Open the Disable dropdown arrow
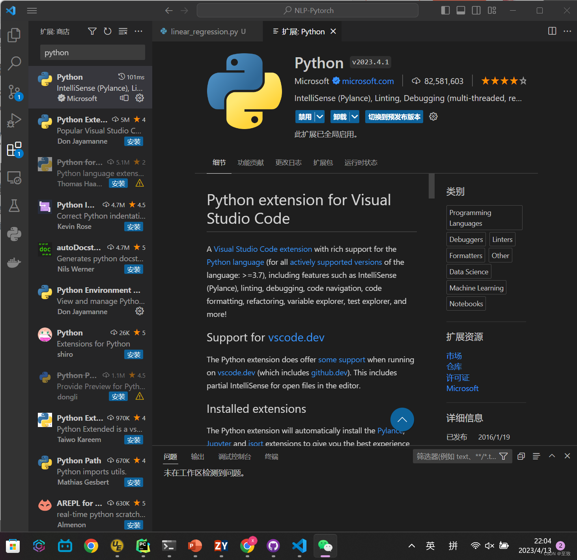Viewport: 577px width, 560px height. click(x=320, y=116)
